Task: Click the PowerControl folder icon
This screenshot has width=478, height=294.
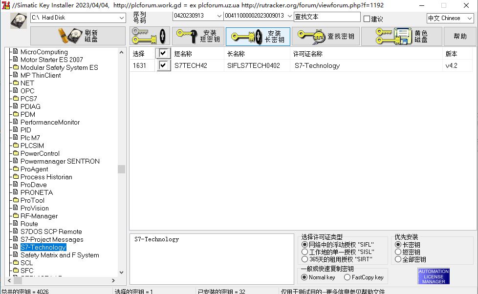Action: point(16,153)
